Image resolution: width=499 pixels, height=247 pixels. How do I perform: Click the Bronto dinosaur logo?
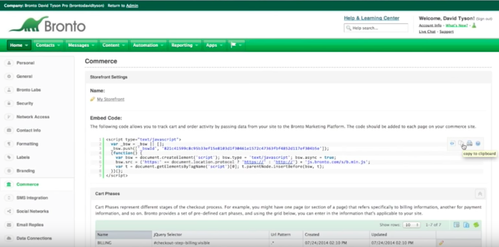[47, 25]
